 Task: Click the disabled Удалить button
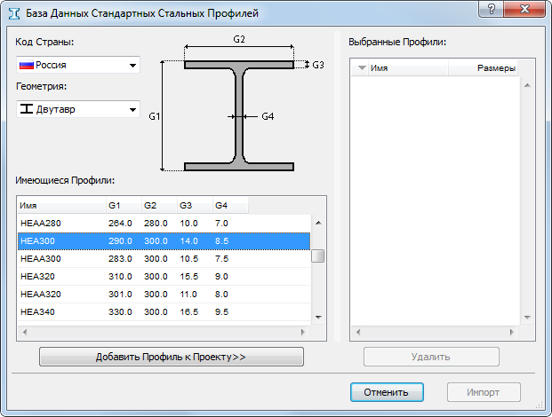[431, 357]
